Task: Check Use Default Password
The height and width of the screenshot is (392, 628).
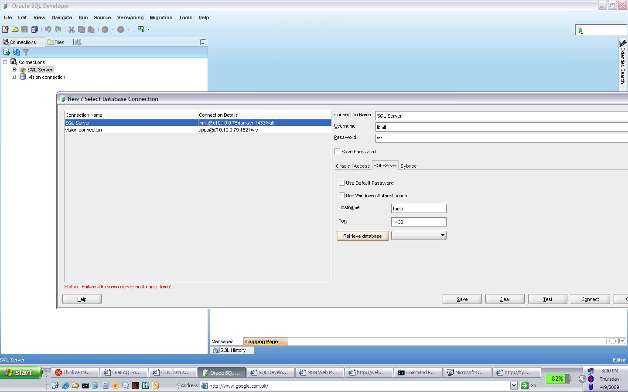Action: (341, 183)
